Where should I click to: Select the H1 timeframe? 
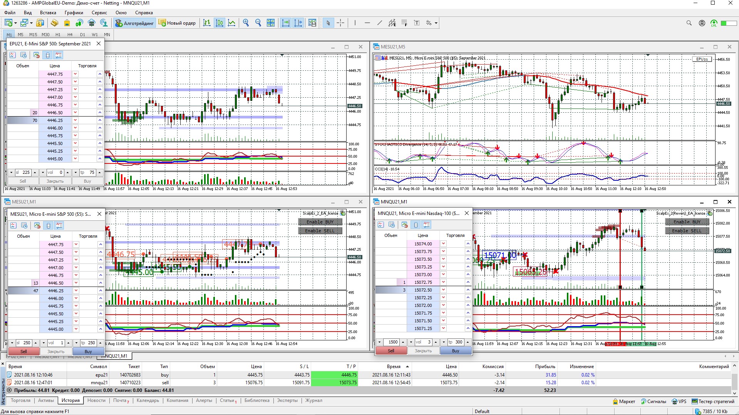tap(58, 35)
